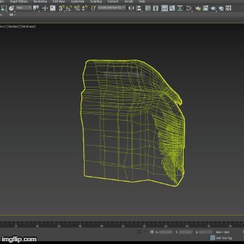Toggle Absolute/Offset transform mode icon
244x244 pixels.
tap(152, 232)
